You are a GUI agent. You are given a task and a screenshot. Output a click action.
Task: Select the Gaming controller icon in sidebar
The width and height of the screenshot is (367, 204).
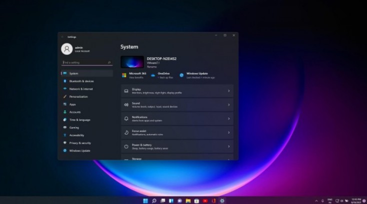coord(65,127)
